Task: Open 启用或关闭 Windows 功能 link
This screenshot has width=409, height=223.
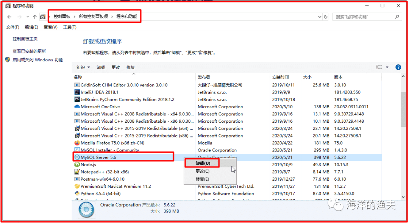Action: coord(37,60)
